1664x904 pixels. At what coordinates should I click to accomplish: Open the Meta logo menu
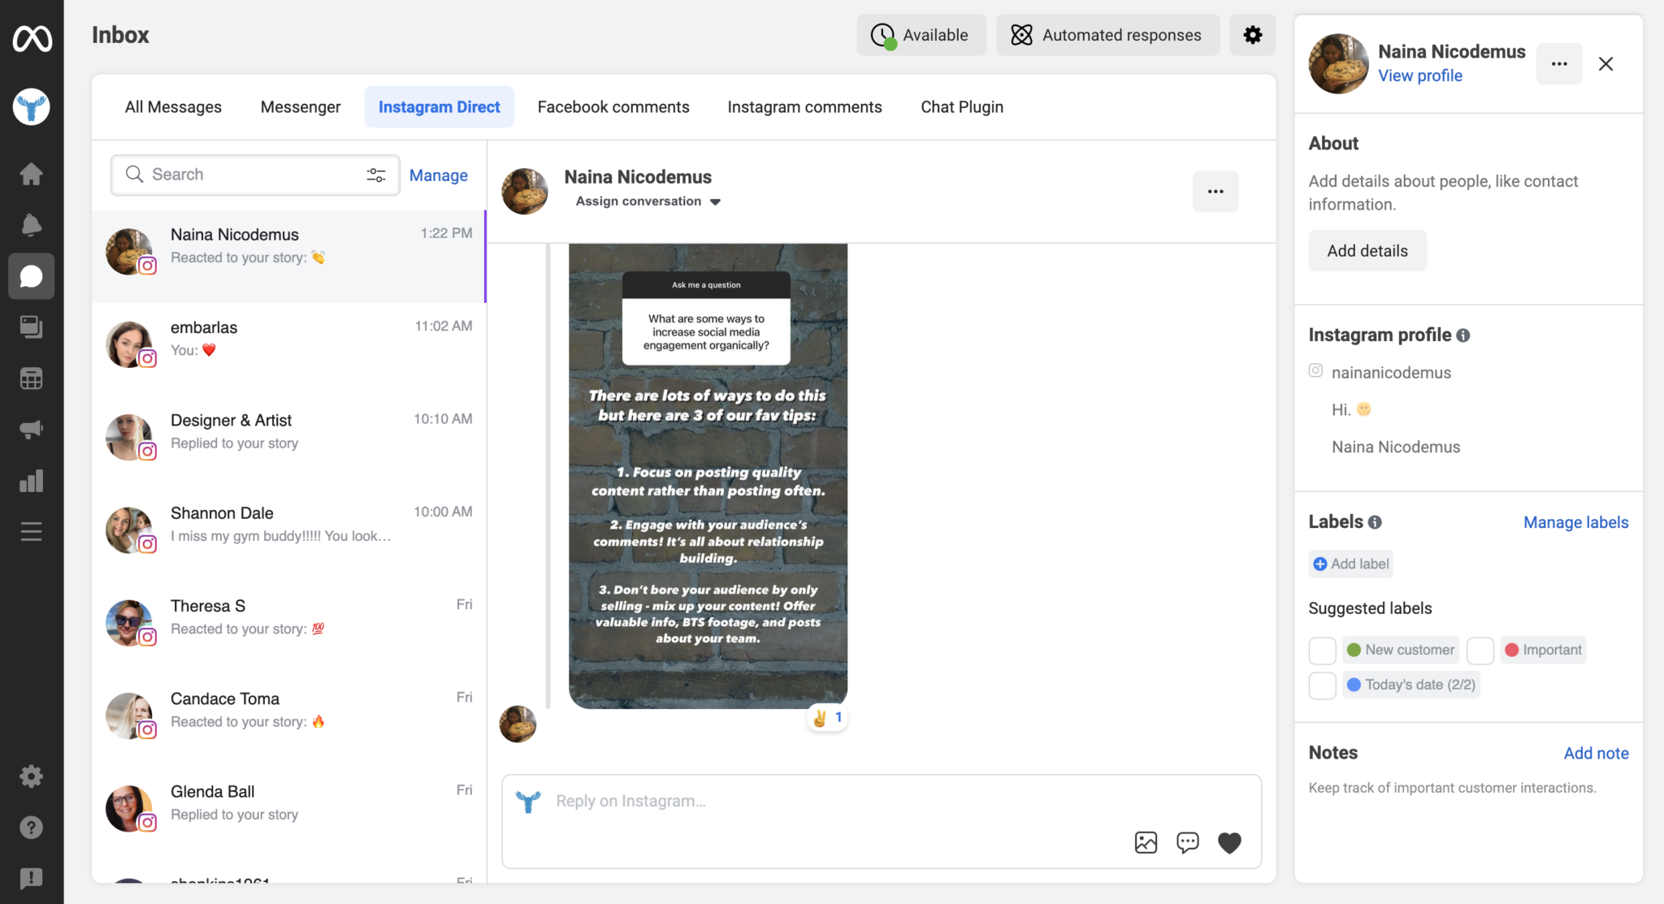coord(32,38)
